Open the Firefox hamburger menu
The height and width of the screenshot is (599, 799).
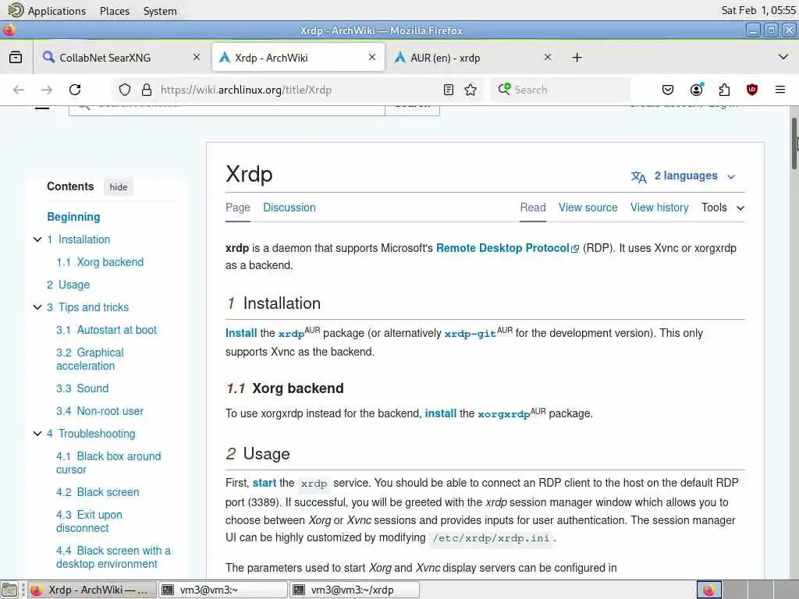click(x=779, y=90)
